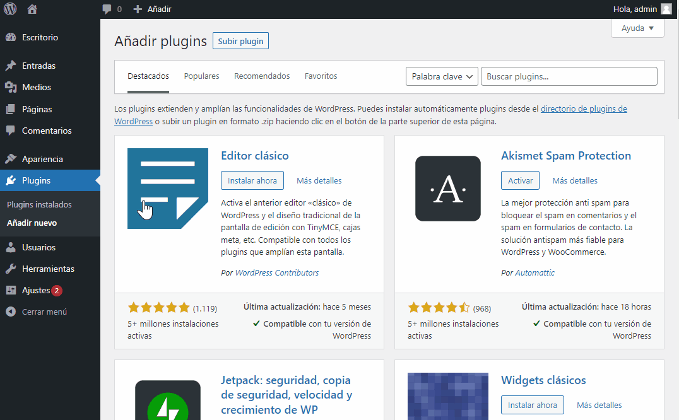The image size is (679, 420).
Task: Click the (1.119) ratings count
Action: pyautogui.click(x=205, y=309)
